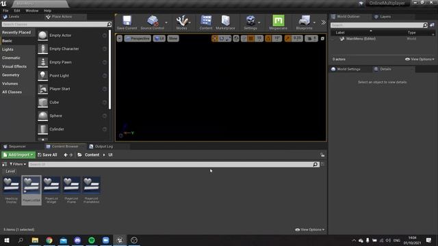The image size is (438, 246).
Task: Open the Settings dropdown arrow
Action: 259,23
